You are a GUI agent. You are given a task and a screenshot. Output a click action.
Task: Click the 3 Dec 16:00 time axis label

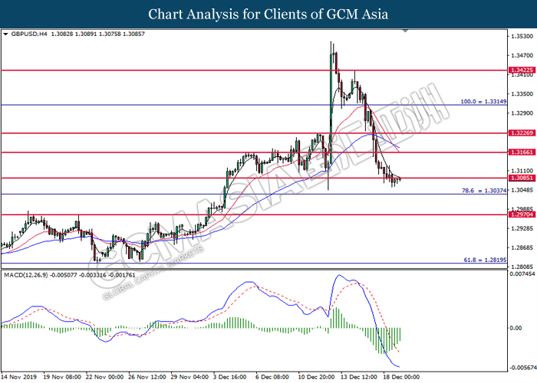click(230, 377)
